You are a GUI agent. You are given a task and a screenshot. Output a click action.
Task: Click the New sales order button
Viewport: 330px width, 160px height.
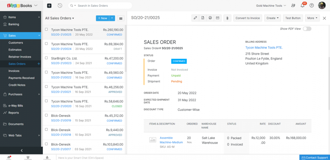(103, 18)
